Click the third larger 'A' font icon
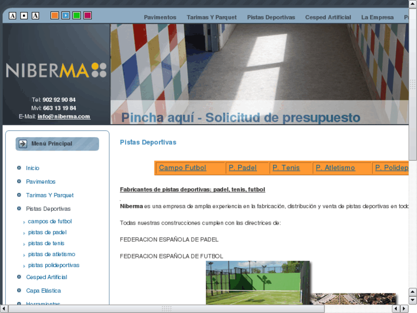This screenshot has height=313, width=417. [x=36, y=16]
